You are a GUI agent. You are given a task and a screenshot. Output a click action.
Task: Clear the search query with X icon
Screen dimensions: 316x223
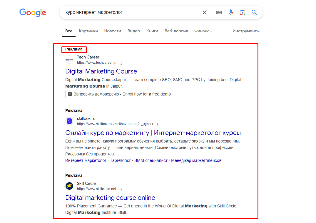point(204,13)
